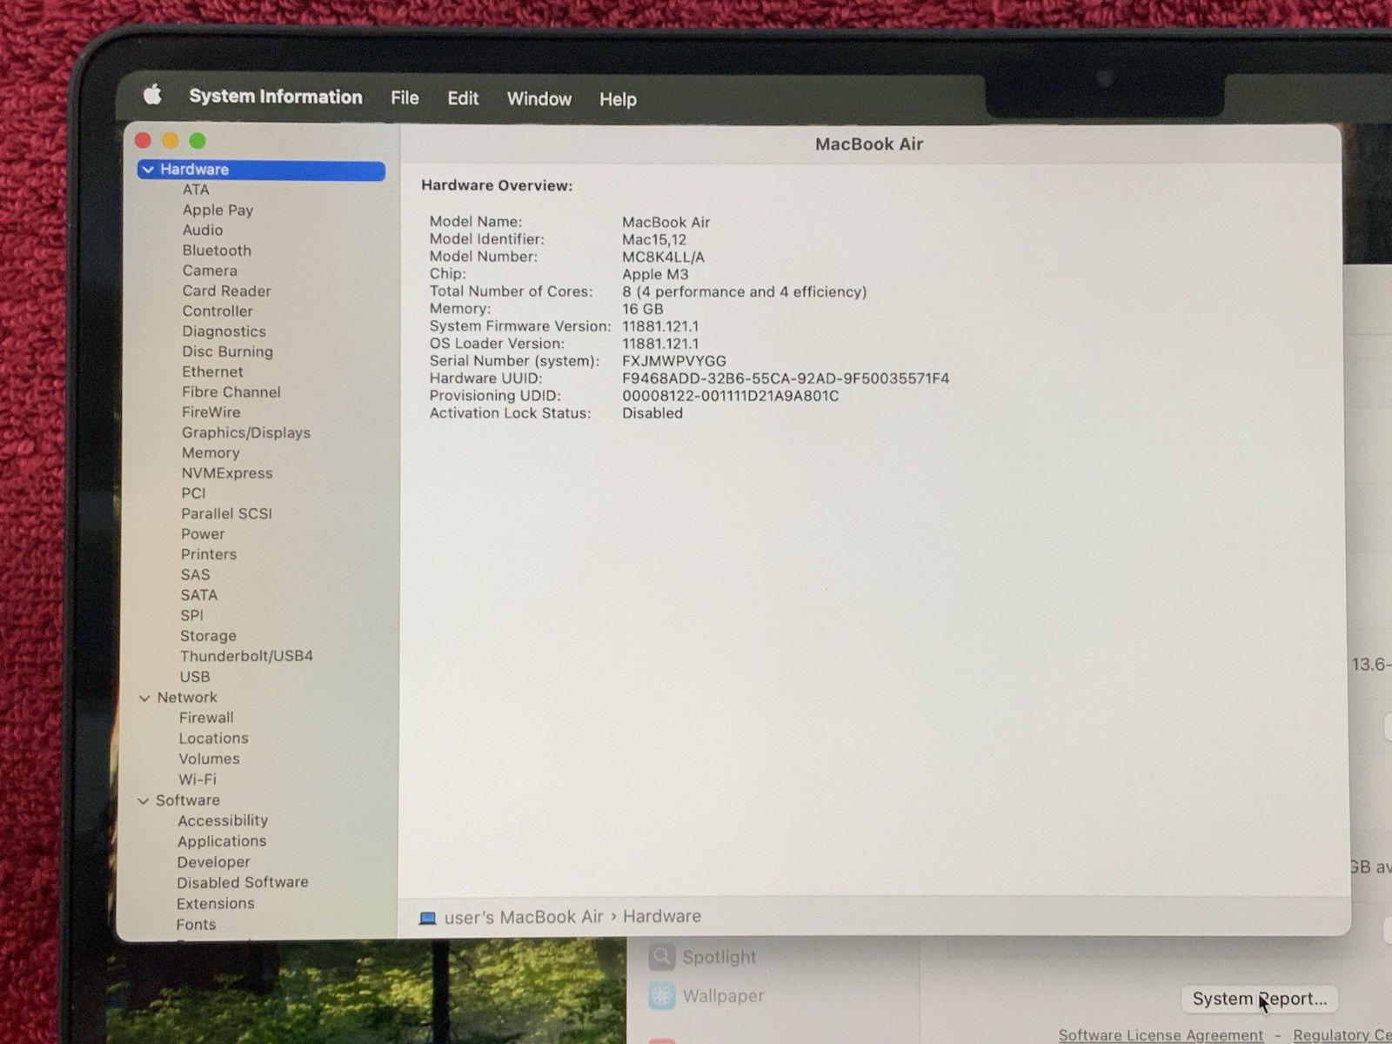The width and height of the screenshot is (1392, 1044).
Task: Select Accessibility under Software
Action: [223, 820]
